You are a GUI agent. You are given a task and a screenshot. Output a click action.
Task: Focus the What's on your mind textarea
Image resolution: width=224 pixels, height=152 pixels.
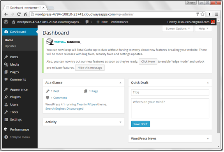point(170,108)
